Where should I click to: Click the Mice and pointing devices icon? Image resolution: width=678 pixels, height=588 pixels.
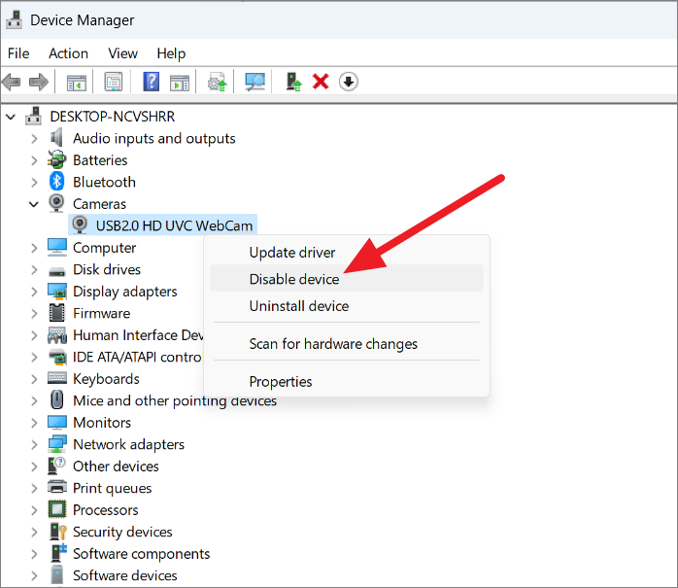point(56,399)
